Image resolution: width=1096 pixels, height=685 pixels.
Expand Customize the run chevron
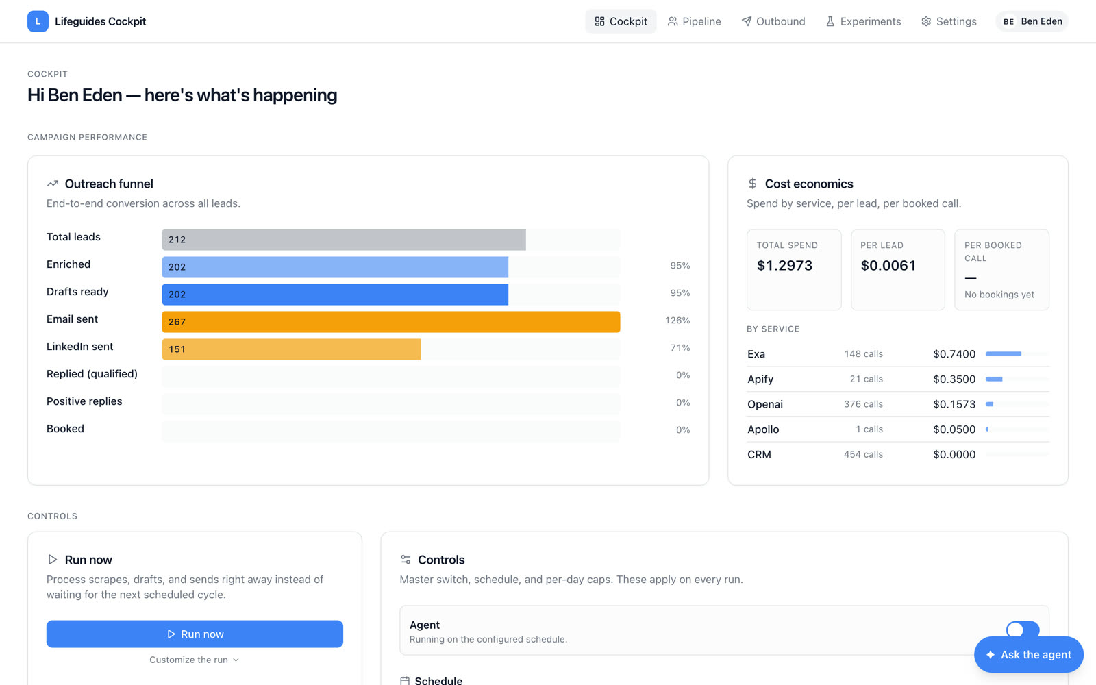coord(236,660)
